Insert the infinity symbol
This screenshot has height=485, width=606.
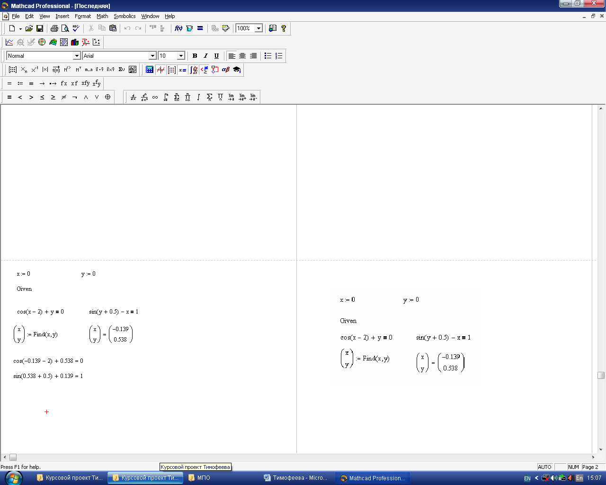click(x=155, y=97)
